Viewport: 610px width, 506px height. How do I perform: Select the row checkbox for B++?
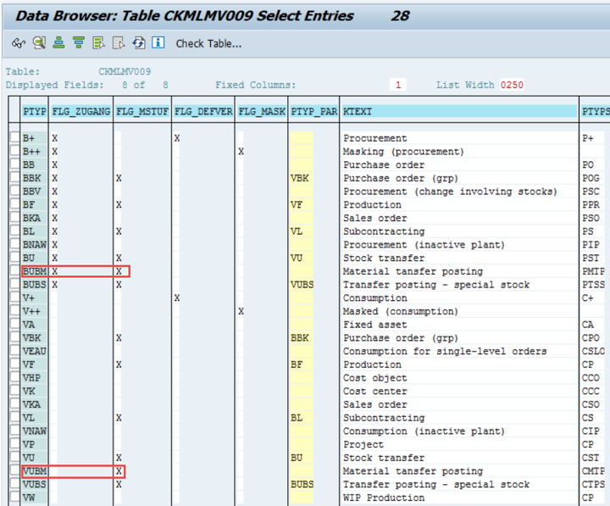(14, 151)
